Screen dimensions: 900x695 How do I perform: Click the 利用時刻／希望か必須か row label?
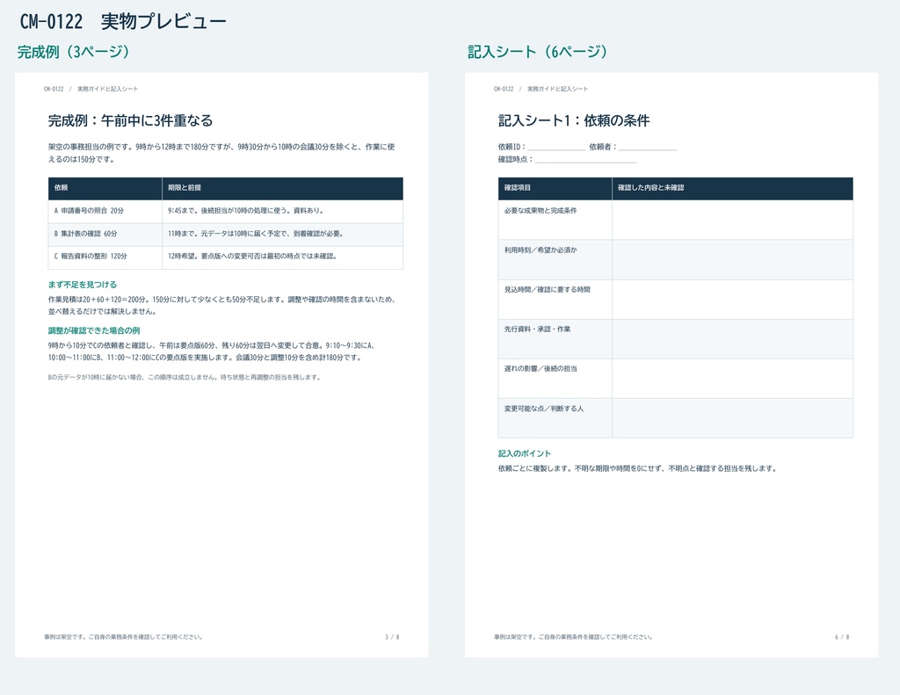(541, 250)
